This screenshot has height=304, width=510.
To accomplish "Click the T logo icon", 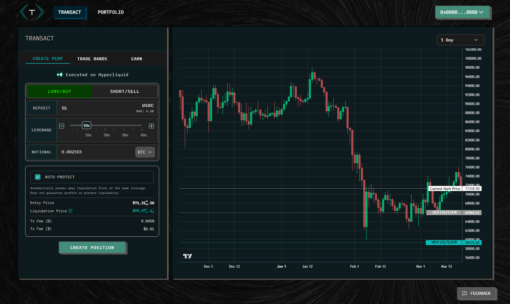I will coord(32,12).
